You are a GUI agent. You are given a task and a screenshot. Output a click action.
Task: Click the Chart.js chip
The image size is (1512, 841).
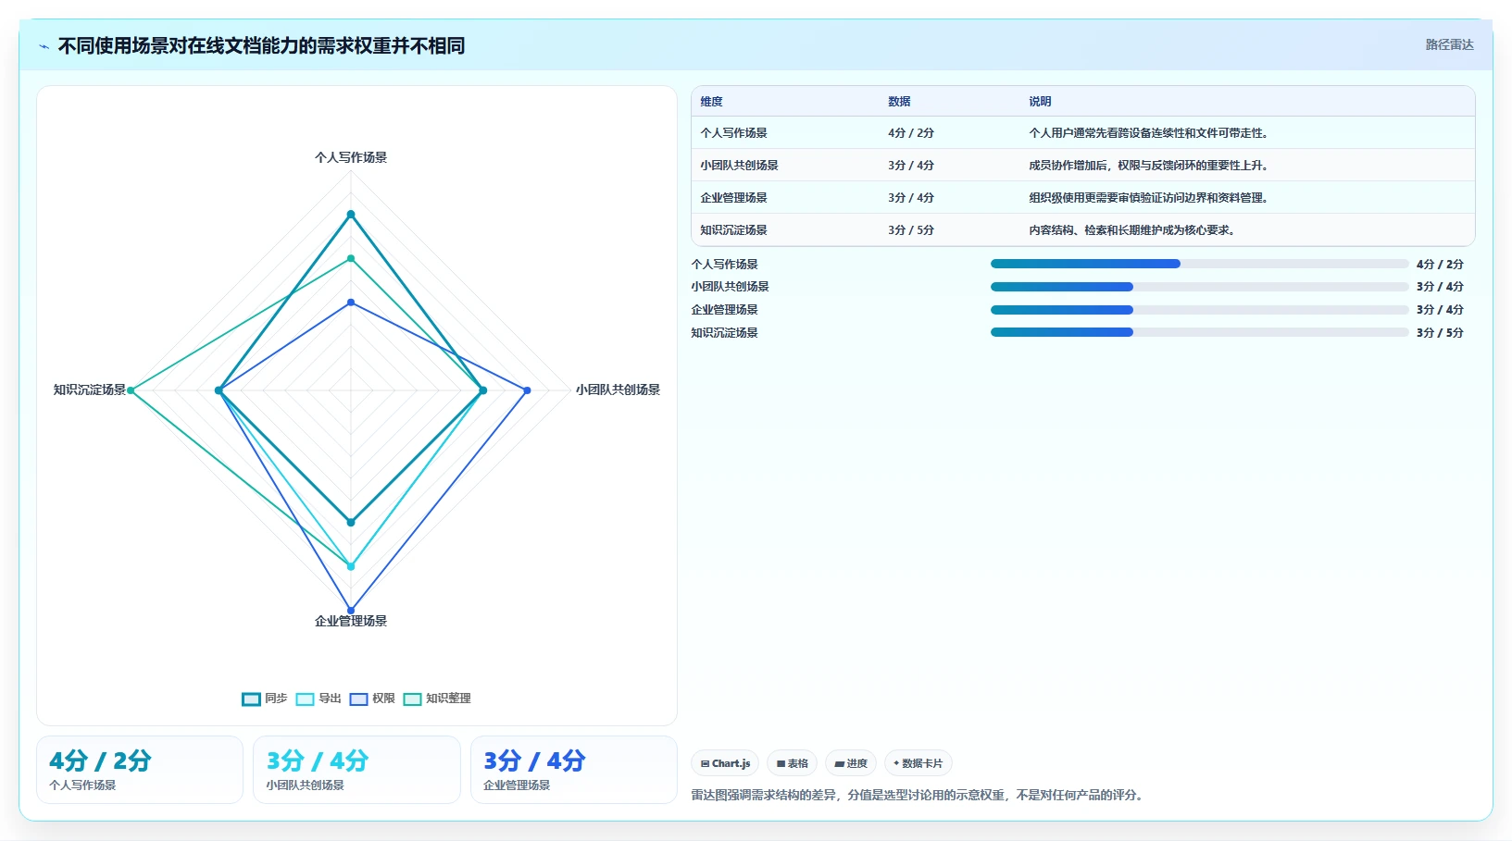click(725, 763)
